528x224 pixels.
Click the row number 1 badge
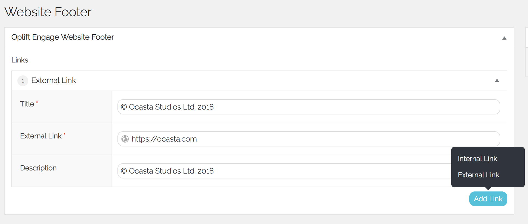click(23, 81)
